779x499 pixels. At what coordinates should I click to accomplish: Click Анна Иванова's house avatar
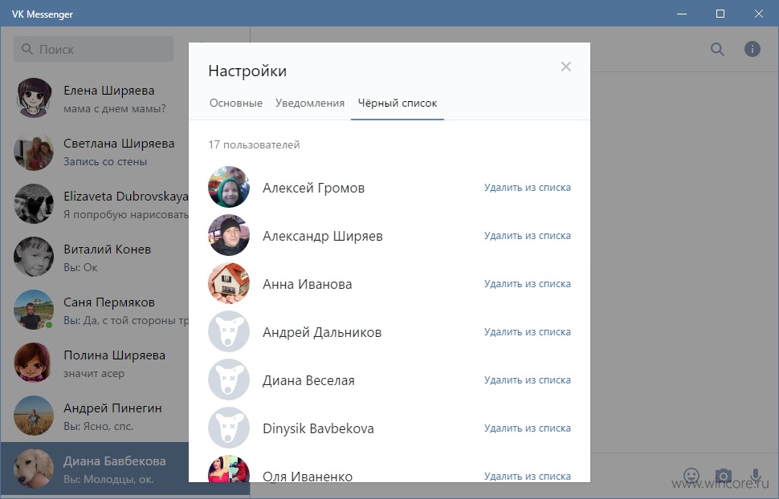click(x=229, y=283)
